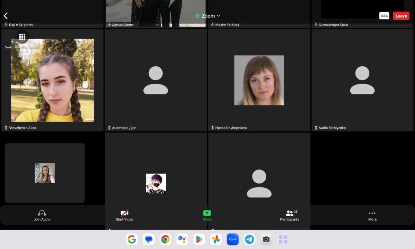The width and height of the screenshot is (415, 249).
Task: Open the Participants list
Action: pos(289,215)
